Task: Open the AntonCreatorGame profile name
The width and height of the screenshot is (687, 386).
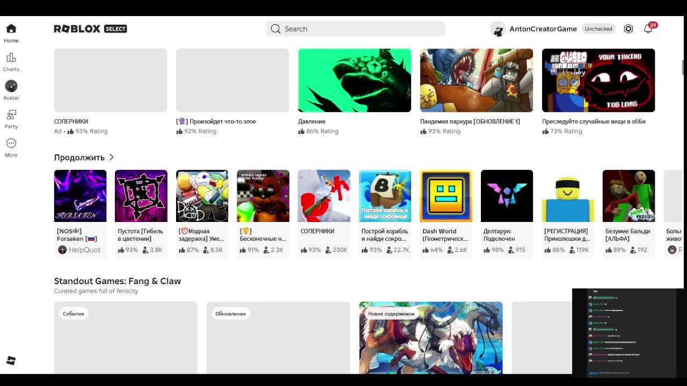Action: click(543, 29)
